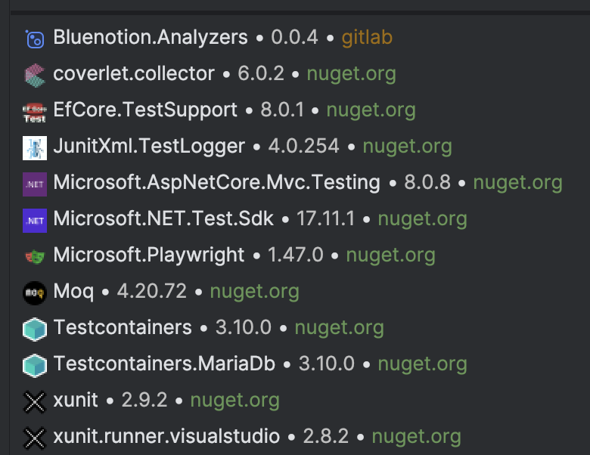The image size is (590, 455).
Task: Click the Microsoft.Playwright masks icon
Action: 35,255
